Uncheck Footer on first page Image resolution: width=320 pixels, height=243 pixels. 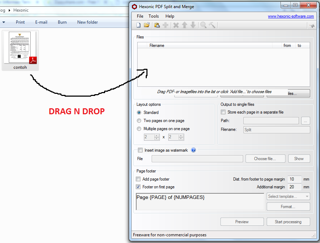point(138,187)
